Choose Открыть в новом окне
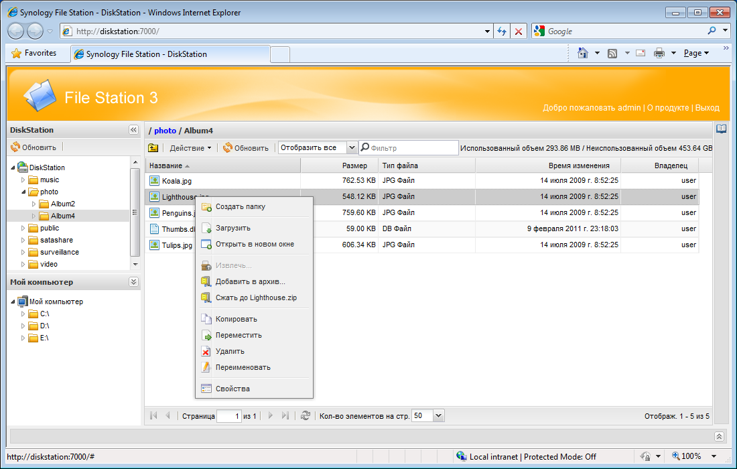 [x=255, y=245]
